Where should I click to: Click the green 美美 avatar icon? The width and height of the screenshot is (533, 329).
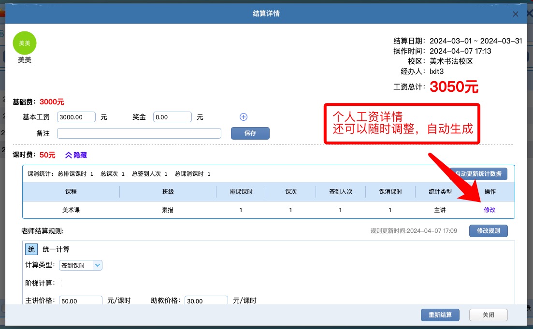(25, 43)
